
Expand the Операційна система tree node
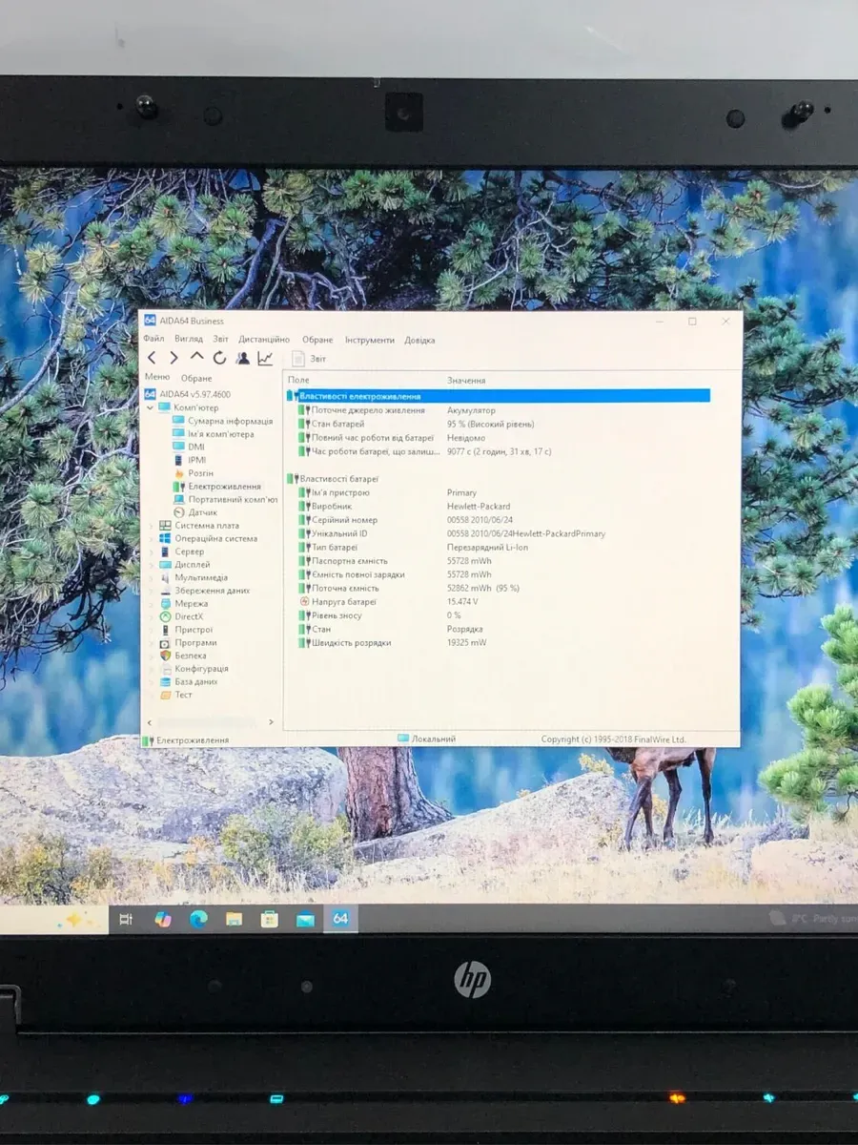151,539
